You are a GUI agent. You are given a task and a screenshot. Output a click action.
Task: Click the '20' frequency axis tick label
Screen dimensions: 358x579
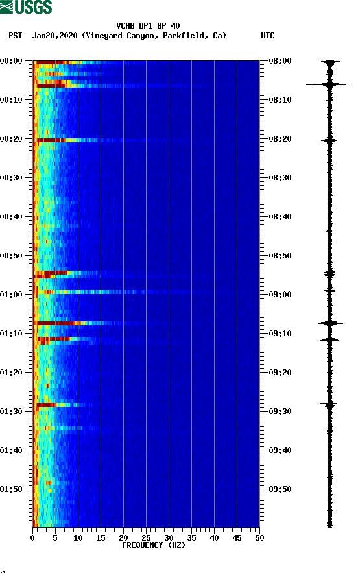coord(123,538)
